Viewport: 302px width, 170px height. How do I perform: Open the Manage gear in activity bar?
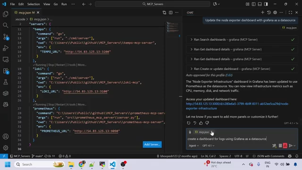(x=6, y=148)
